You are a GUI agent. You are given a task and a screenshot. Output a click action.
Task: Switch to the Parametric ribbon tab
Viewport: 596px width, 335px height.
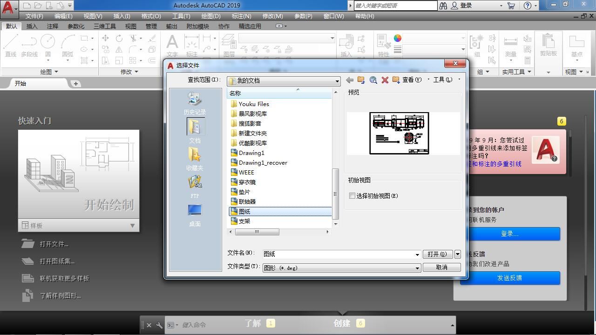tap(76, 27)
